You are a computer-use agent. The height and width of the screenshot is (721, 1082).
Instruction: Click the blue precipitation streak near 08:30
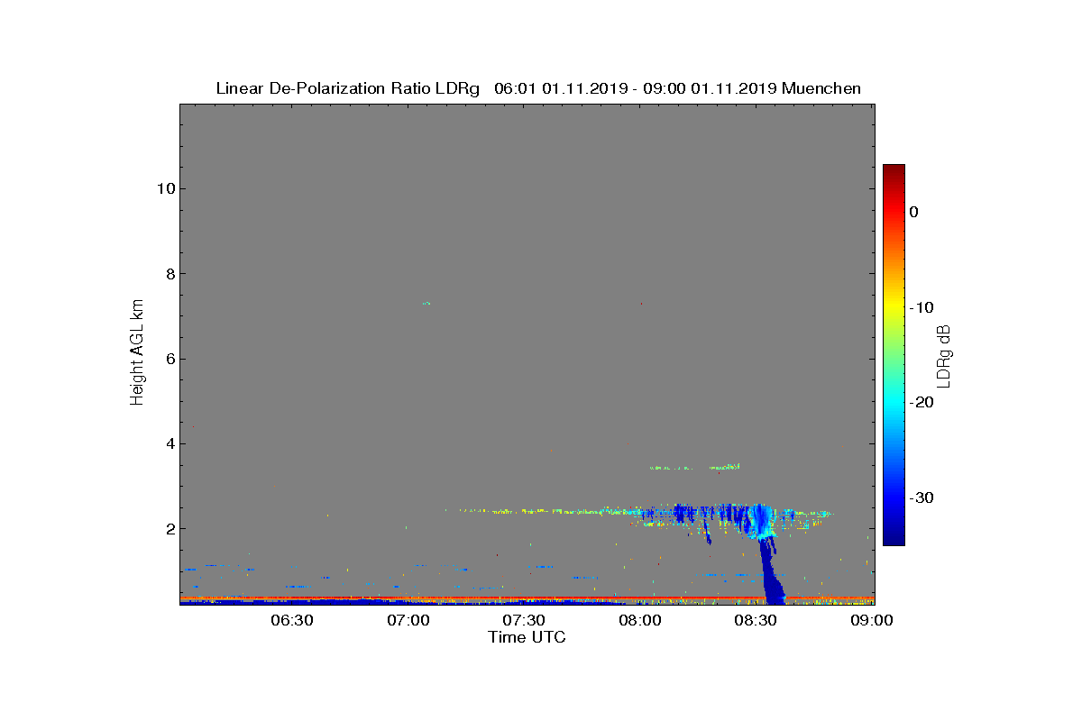(x=771, y=572)
